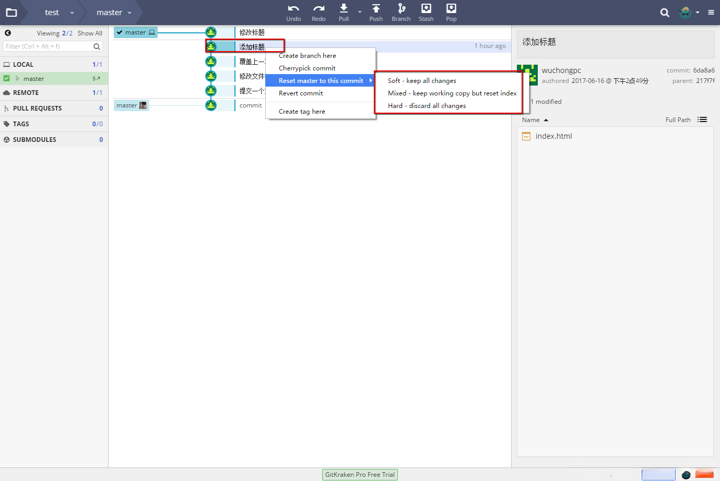Toggle the "Full Path" file display option
Viewport: 720px width, 481px height.
pyautogui.click(x=678, y=120)
